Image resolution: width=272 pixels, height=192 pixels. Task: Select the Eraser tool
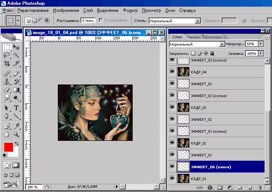tap(7, 90)
